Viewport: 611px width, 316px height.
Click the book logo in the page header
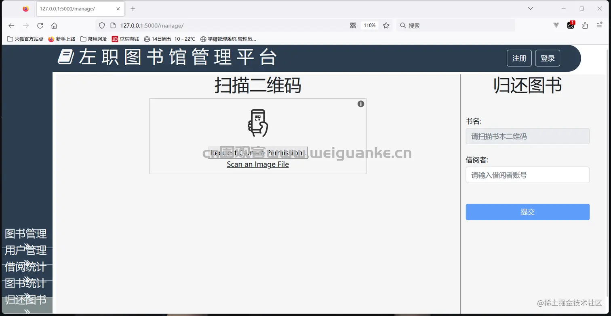pos(66,57)
